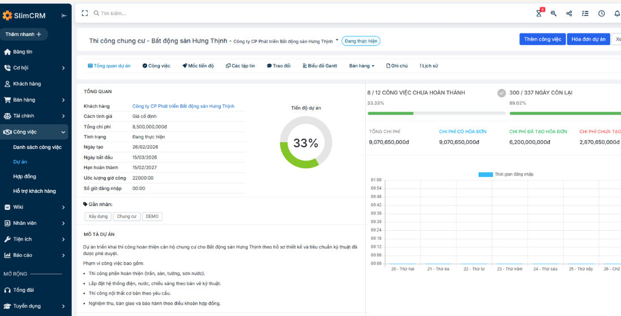
Task: Expand the Cơ hội submenu chevron
Action: click(x=63, y=68)
